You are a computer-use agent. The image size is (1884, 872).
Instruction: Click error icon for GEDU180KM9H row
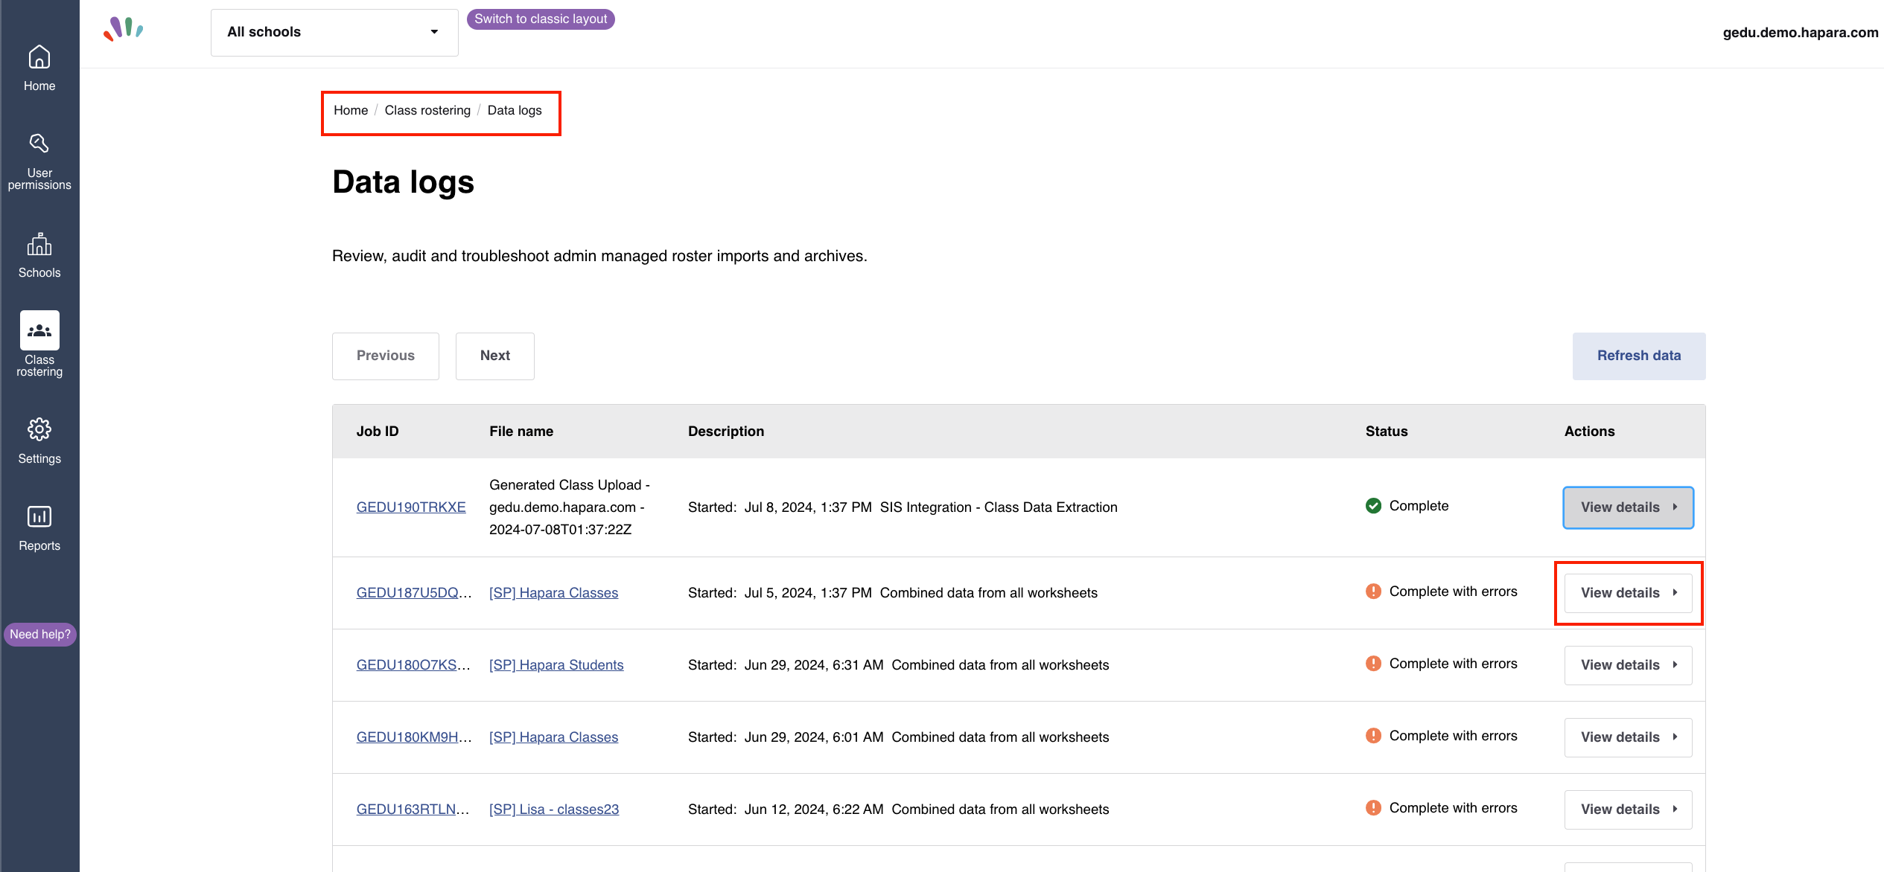tap(1373, 736)
